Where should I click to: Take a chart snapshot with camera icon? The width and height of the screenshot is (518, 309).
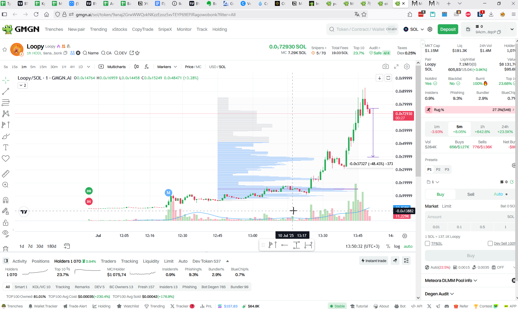point(386,67)
